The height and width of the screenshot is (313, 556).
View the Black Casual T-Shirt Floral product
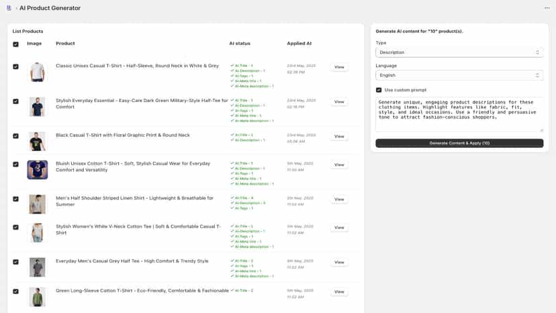pos(339,136)
